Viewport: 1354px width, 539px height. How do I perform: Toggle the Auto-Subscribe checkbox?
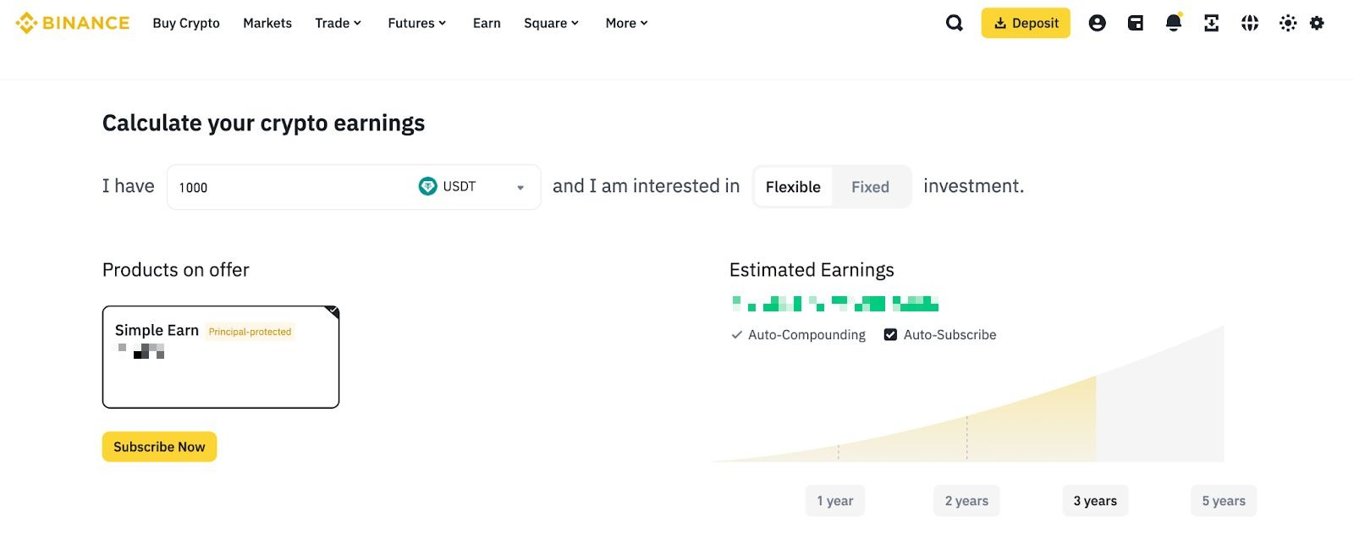point(890,335)
